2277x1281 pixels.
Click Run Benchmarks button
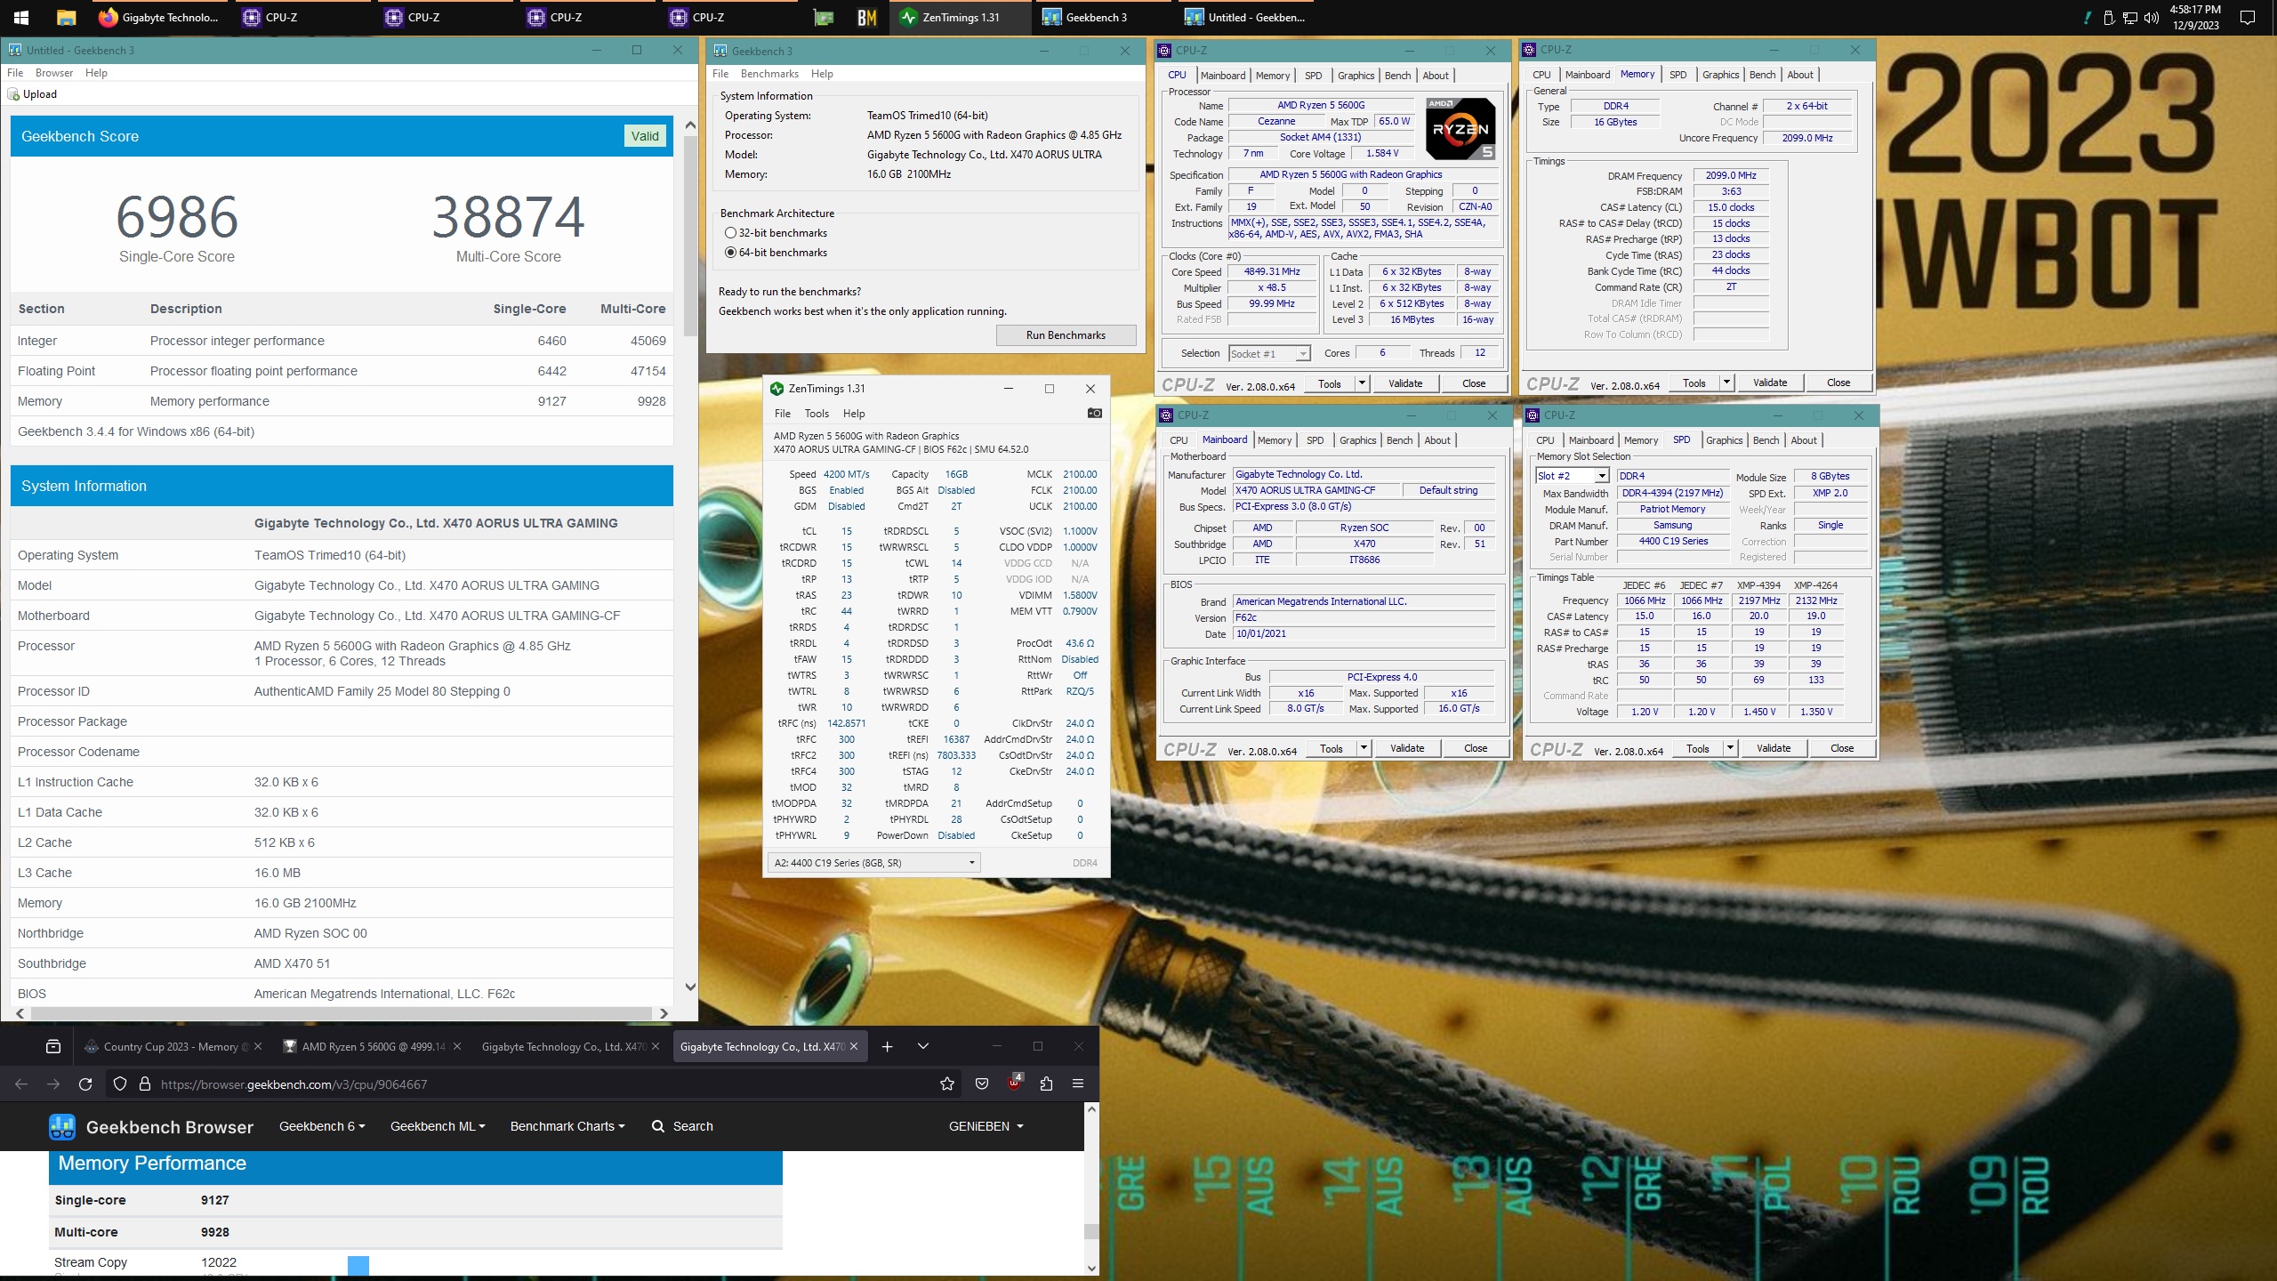1066,335
